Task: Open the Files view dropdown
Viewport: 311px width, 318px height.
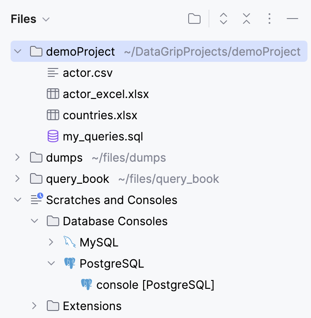Action: click(x=46, y=19)
